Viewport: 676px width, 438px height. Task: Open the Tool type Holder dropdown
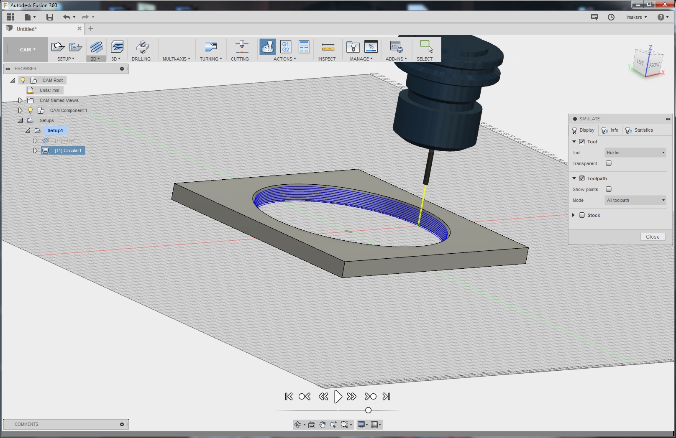635,153
